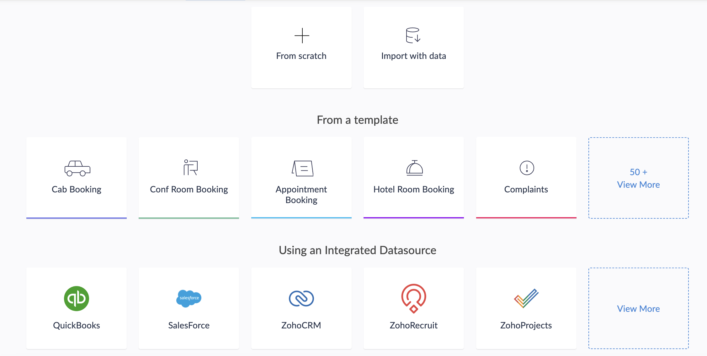Click the SalesForce label
The width and height of the screenshot is (707, 356).
click(189, 325)
